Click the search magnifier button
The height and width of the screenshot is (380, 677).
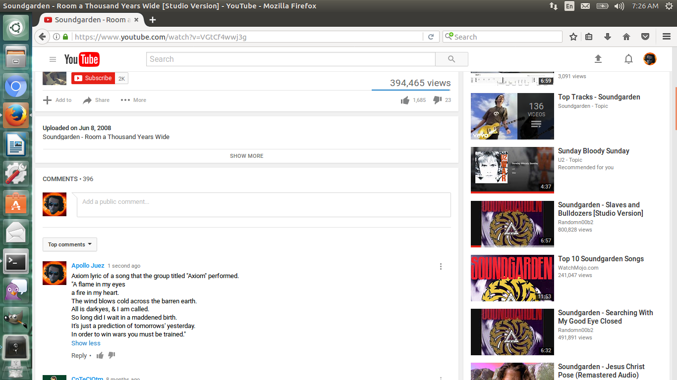pos(451,59)
